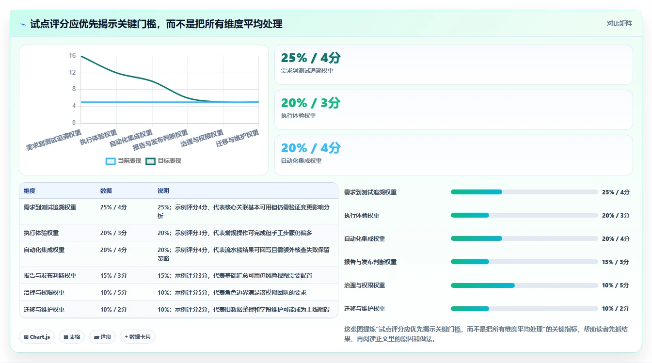This screenshot has height=363, width=652.
Task: Click the Chart.js tag
Action: pos(37,337)
